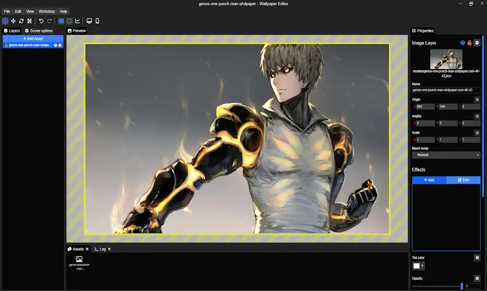The width and height of the screenshot is (487, 291).
Task: Expand the Tint color dropdown arrow
Action: (x=422, y=266)
